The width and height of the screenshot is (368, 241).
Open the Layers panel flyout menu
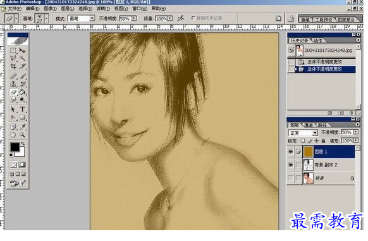[357, 125]
